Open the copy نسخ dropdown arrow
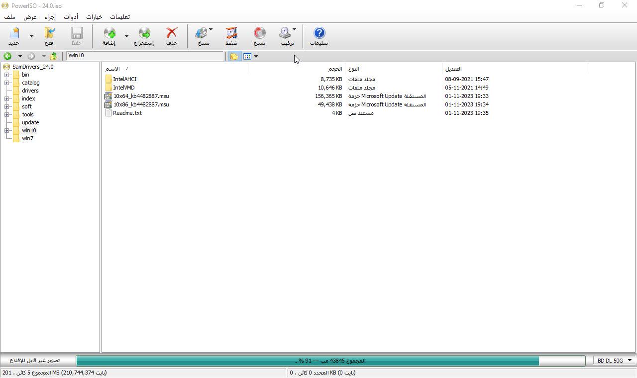 [211, 30]
